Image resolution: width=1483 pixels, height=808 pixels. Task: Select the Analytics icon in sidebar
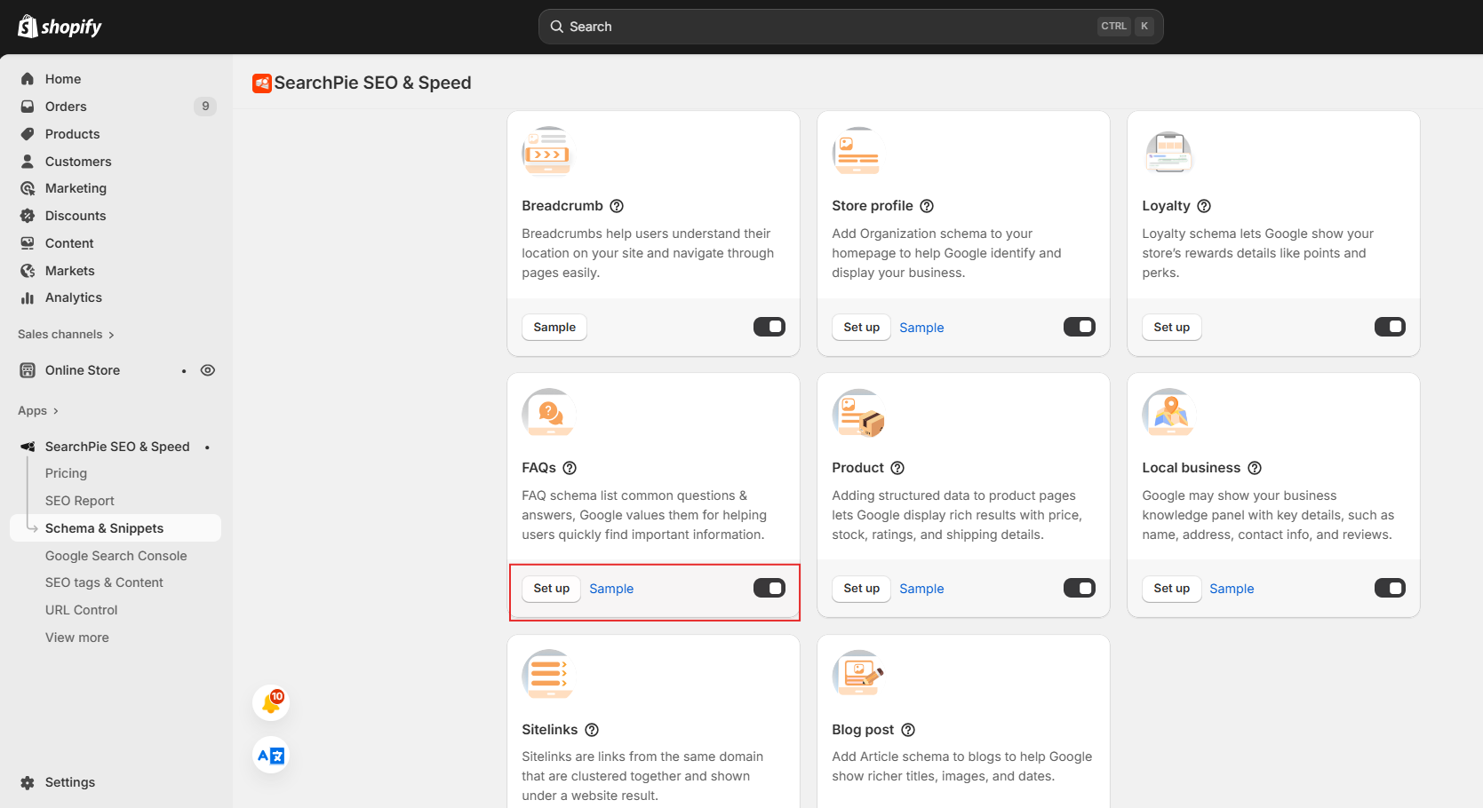point(28,297)
